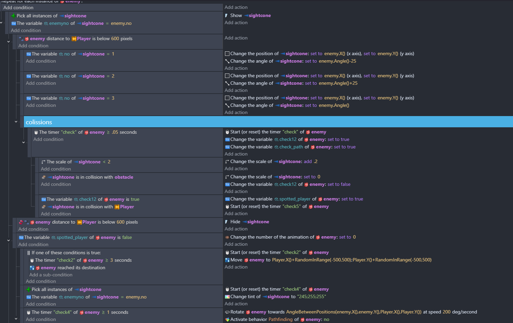Viewport: 513px width, 323px height.
Task: Click the tint value "245;255;255"
Action: click(312, 297)
